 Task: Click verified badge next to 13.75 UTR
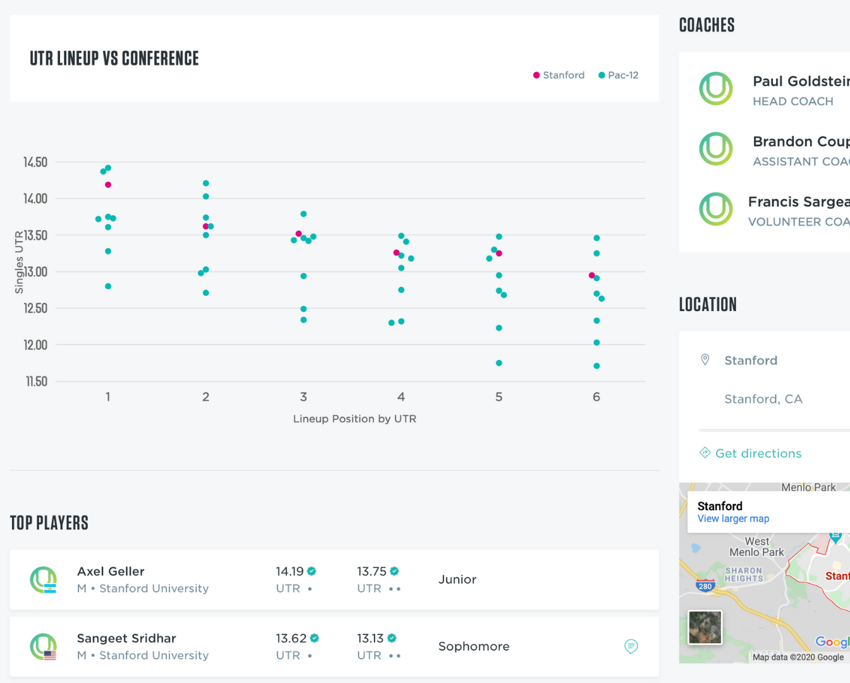[395, 571]
